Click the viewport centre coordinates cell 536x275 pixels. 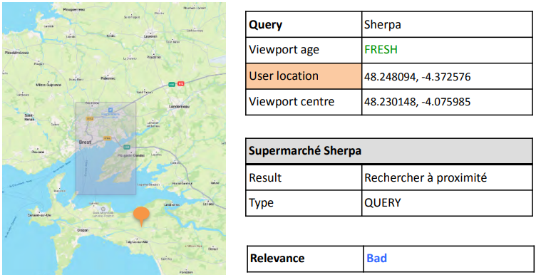click(447, 102)
